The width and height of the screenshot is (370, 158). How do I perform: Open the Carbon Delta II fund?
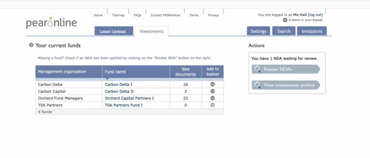(x=119, y=91)
